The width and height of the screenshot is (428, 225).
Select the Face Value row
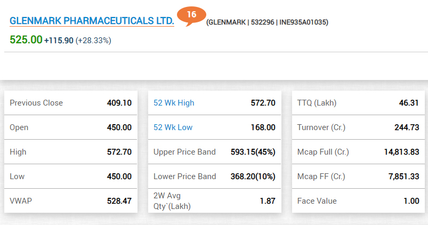point(358,200)
